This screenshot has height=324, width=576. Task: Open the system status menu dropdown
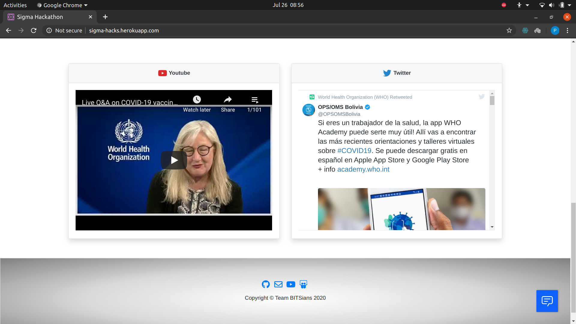(x=569, y=5)
